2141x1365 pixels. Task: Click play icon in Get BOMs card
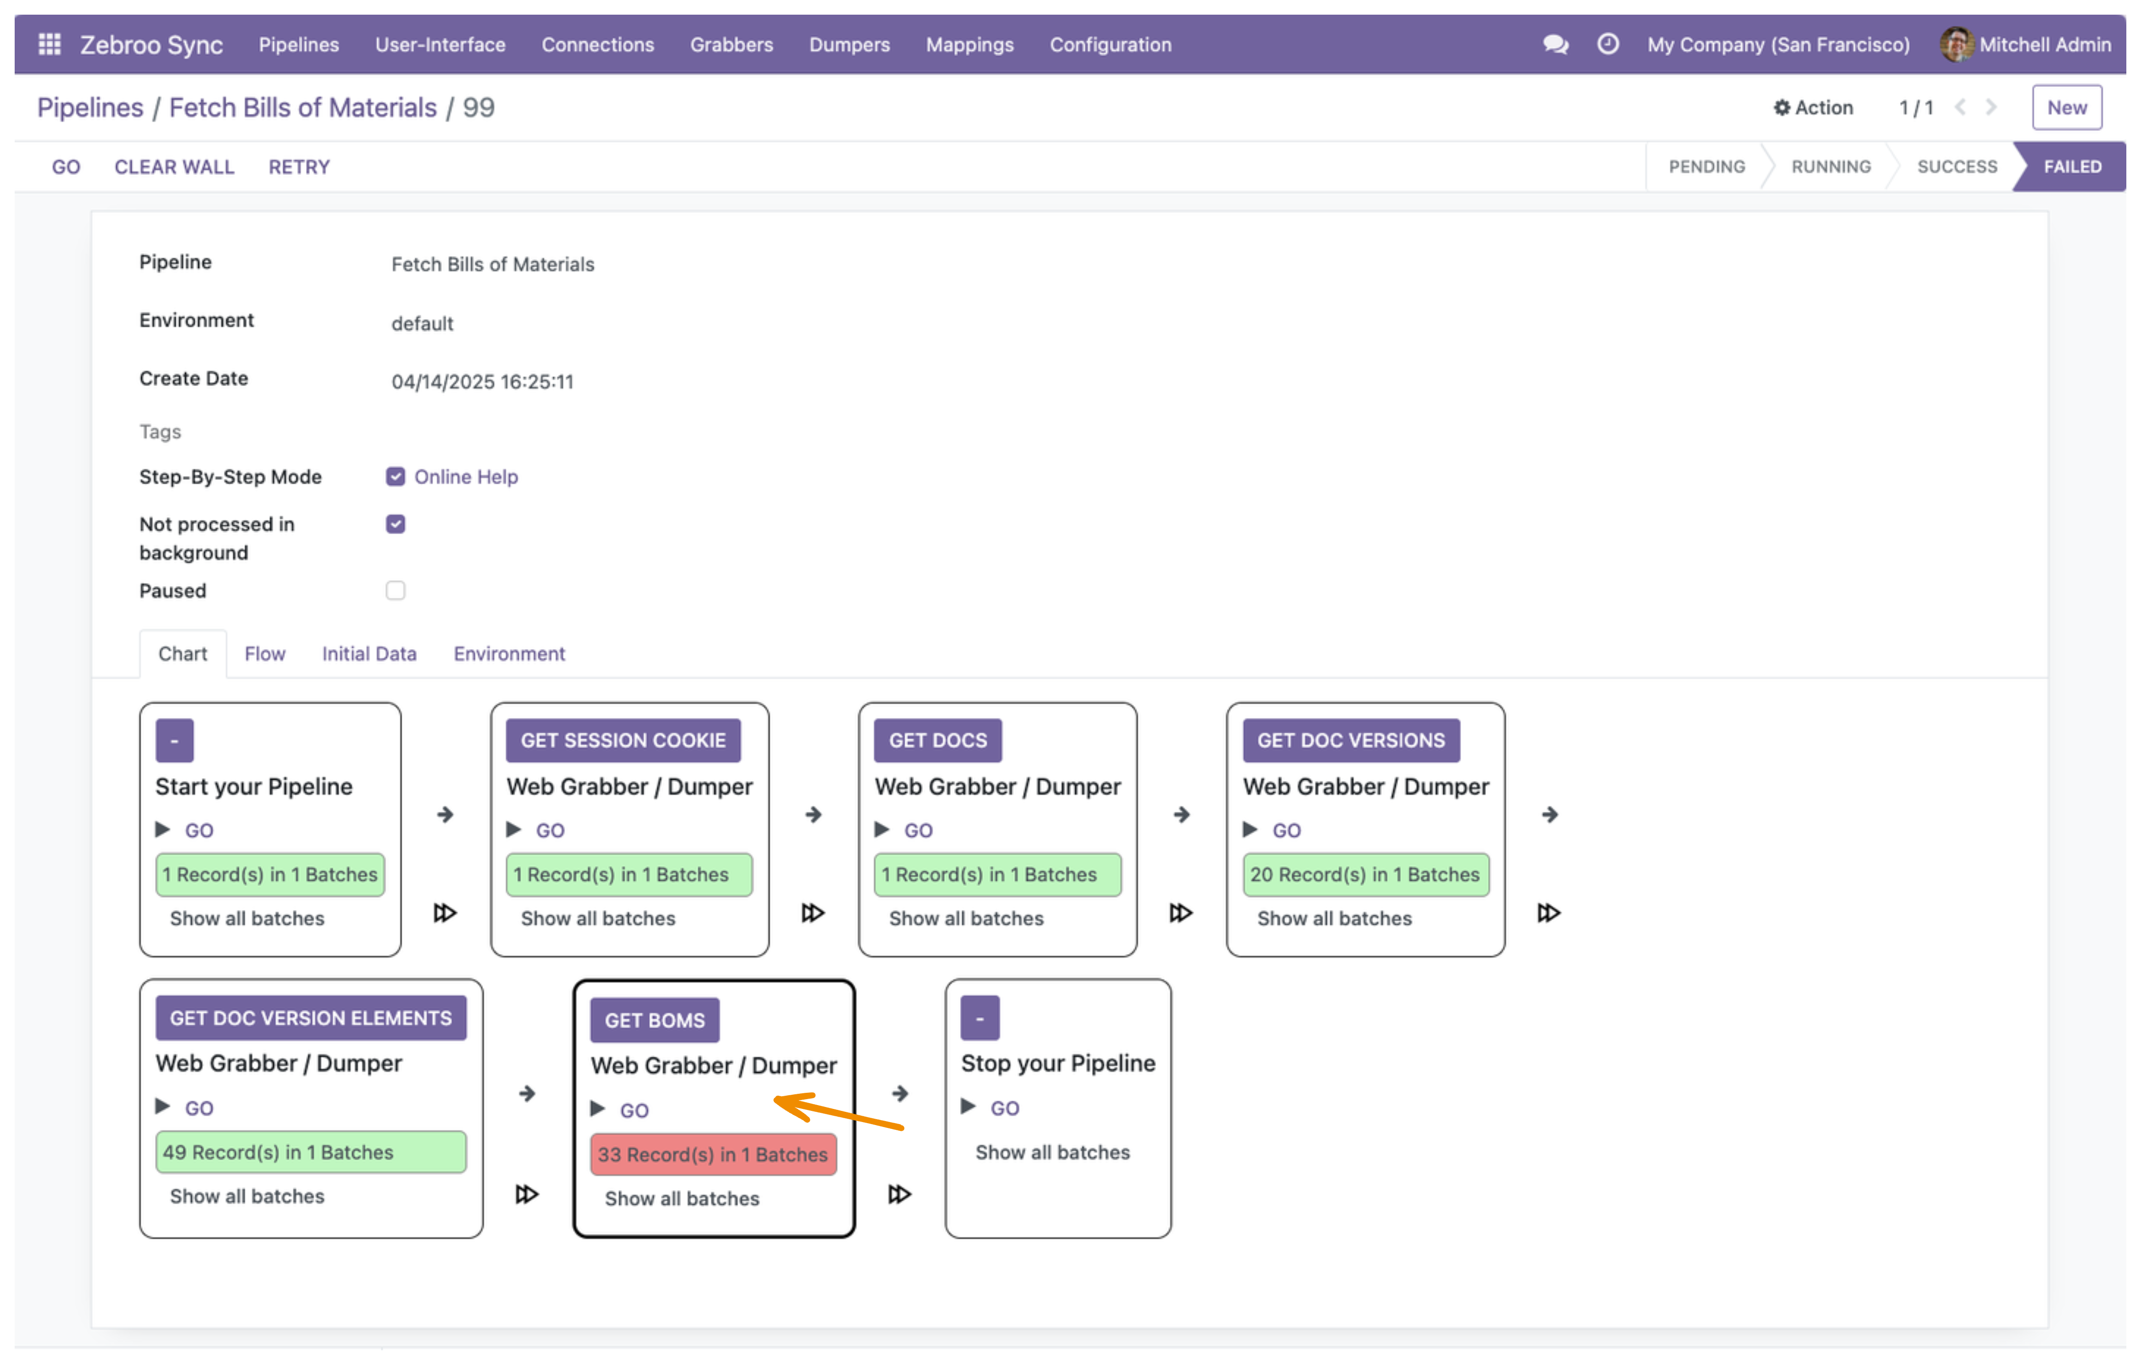click(598, 1108)
